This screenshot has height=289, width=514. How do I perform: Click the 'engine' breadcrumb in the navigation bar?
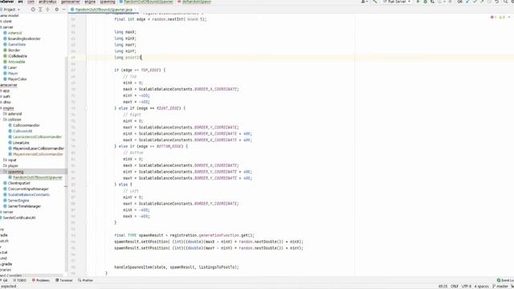point(90,2)
